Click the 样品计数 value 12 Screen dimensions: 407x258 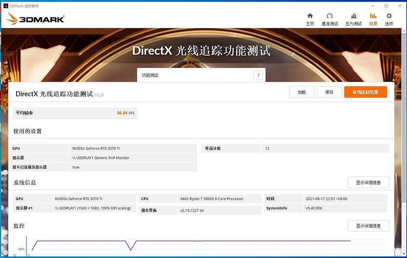[267, 148]
